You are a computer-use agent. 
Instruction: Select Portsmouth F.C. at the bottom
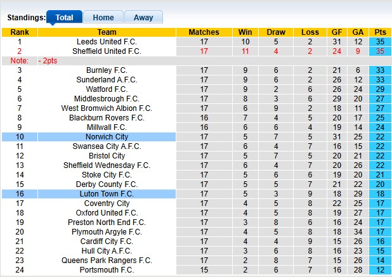107,270
